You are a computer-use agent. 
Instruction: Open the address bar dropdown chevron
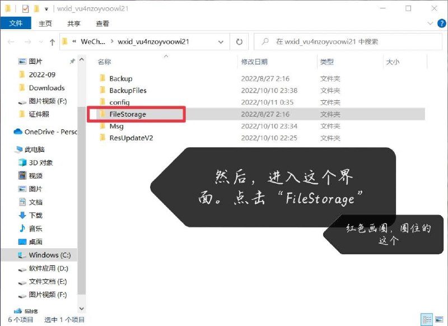[221, 41]
